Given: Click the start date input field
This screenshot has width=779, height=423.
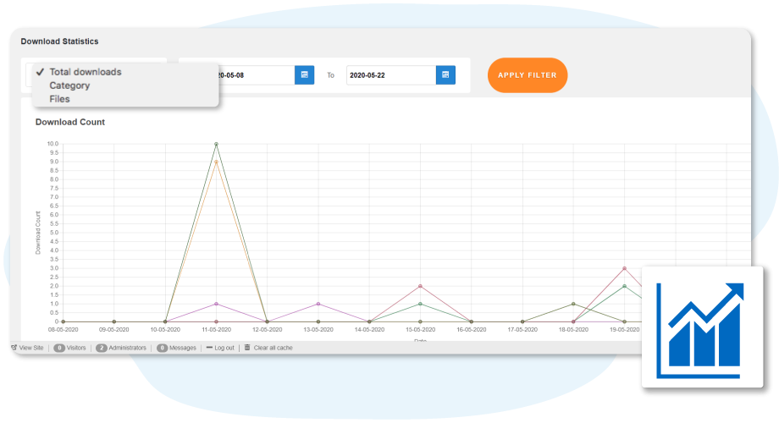Looking at the screenshot, I should (x=252, y=75).
